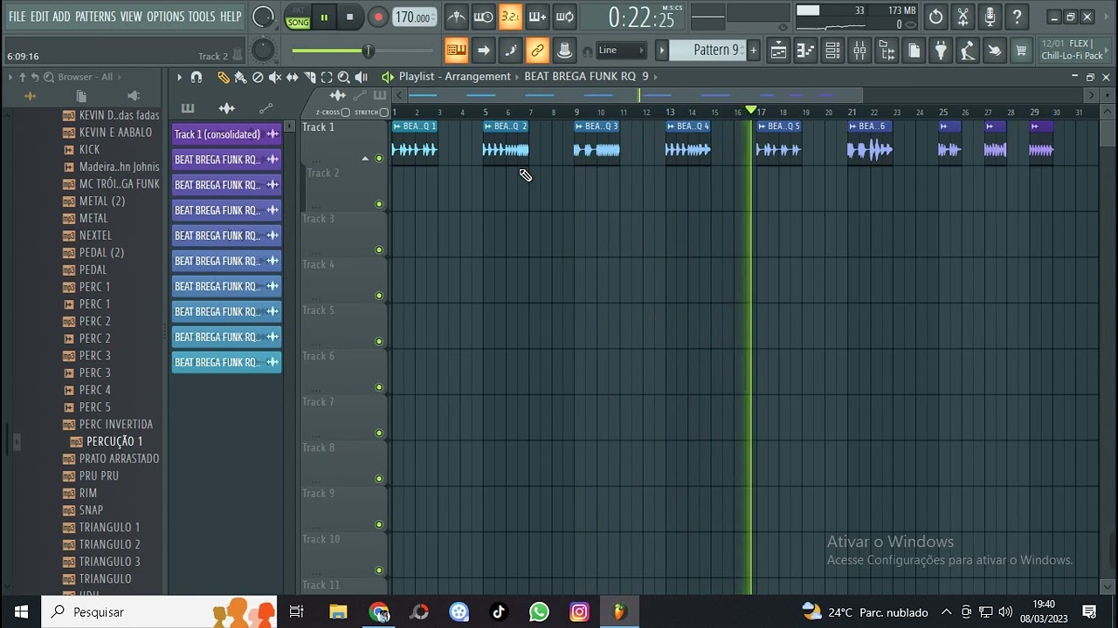Open the project files copy icon
The image size is (1118, 628).
[914, 51]
